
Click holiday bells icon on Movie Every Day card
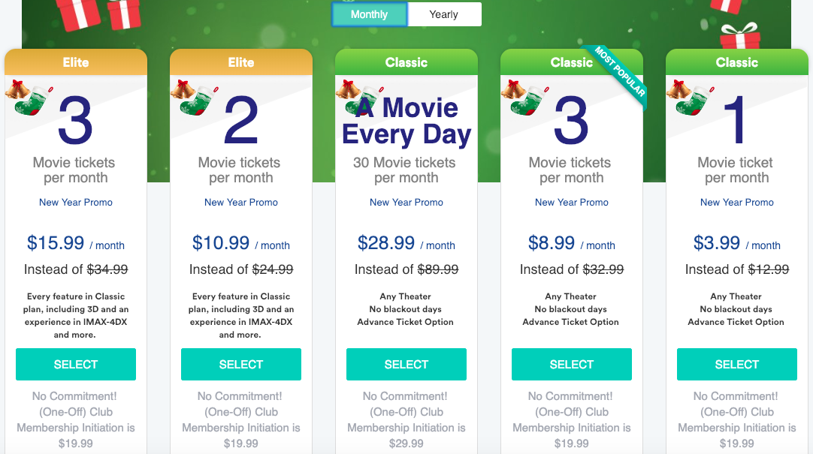(347, 90)
